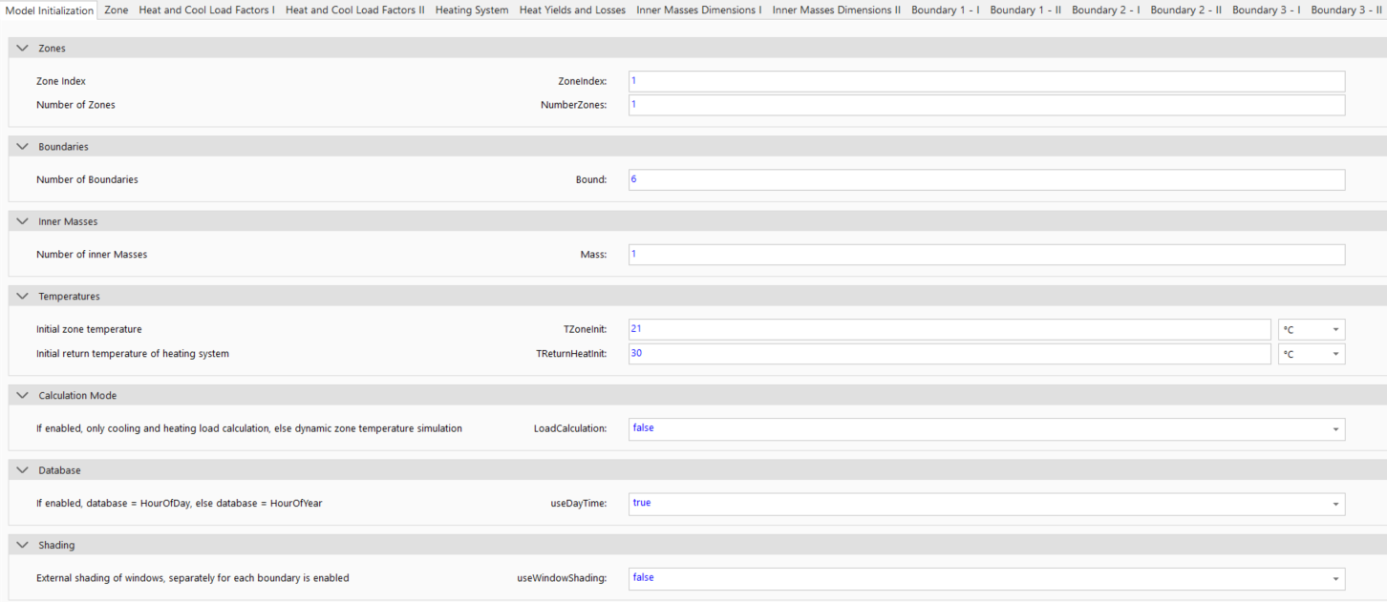This screenshot has height=602, width=1387.
Task: Collapse the Database section
Action: (x=23, y=470)
